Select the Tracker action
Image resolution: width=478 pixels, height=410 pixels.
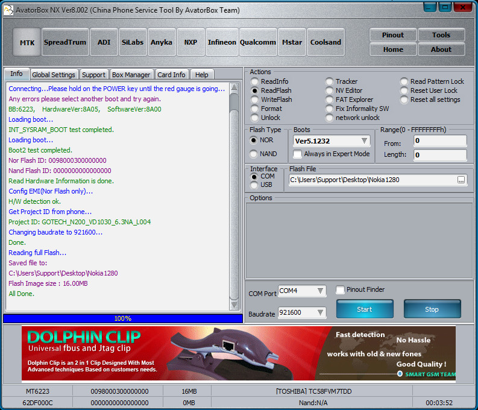pos(342,81)
